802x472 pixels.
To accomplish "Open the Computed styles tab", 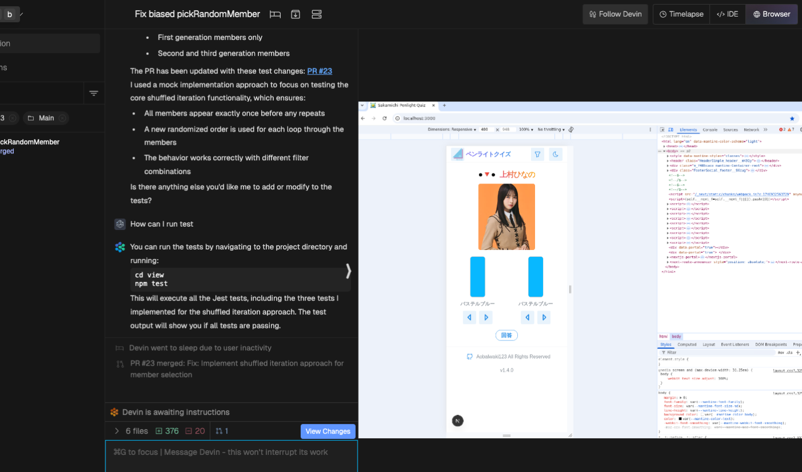I will click(x=687, y=344).
